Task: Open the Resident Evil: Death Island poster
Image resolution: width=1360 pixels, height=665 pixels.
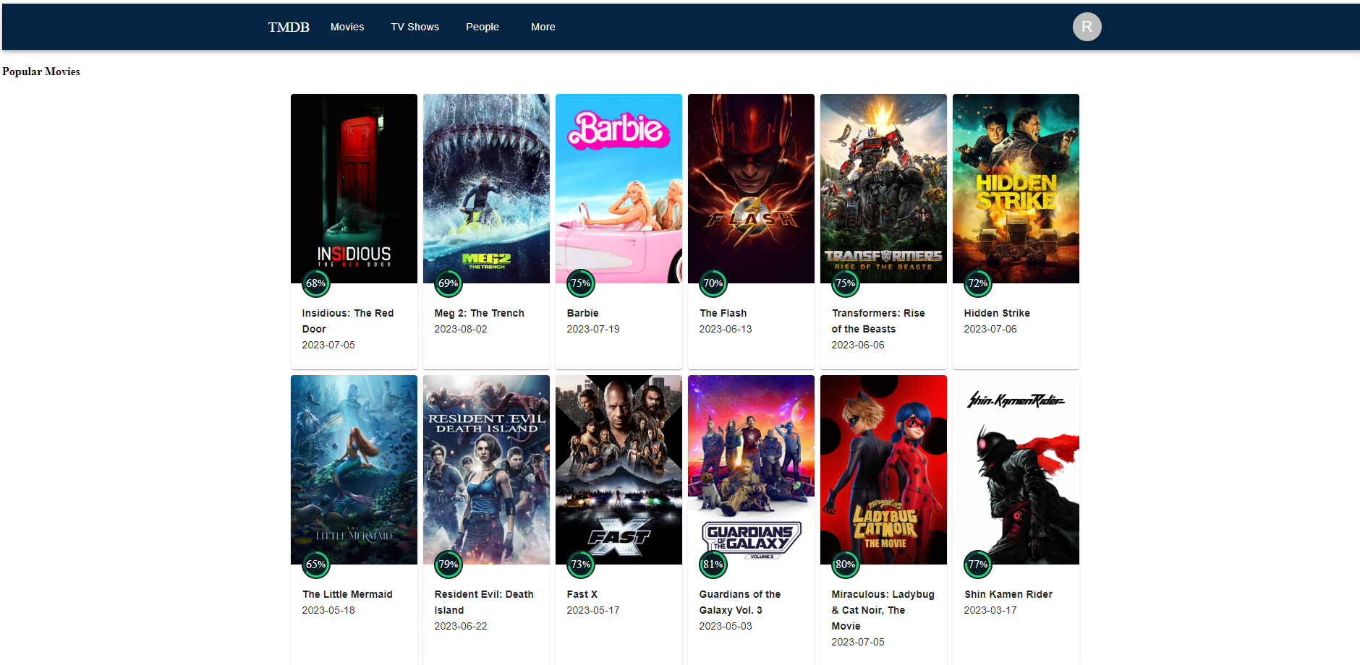Action: coord(486,470)
